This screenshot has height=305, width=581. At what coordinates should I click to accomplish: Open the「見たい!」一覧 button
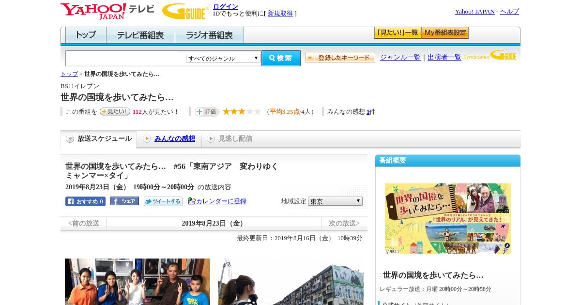point(398,33)
